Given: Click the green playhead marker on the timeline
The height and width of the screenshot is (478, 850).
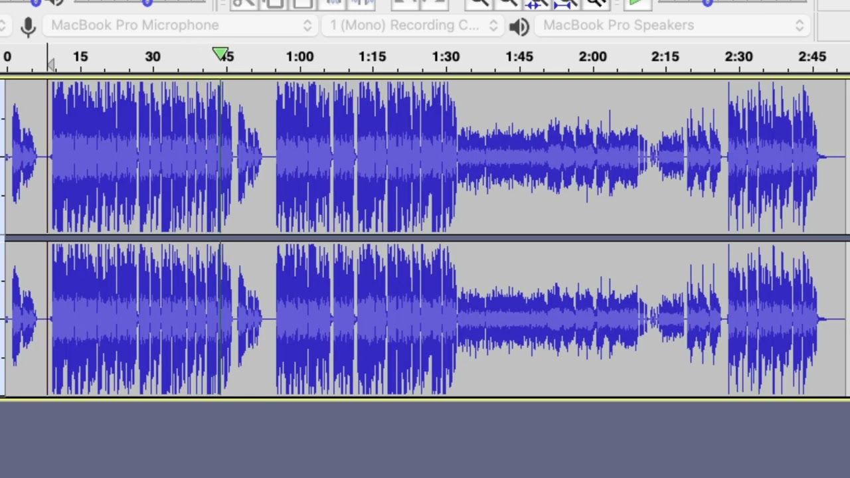Looking at the screenshot, I should pos(220,54).
